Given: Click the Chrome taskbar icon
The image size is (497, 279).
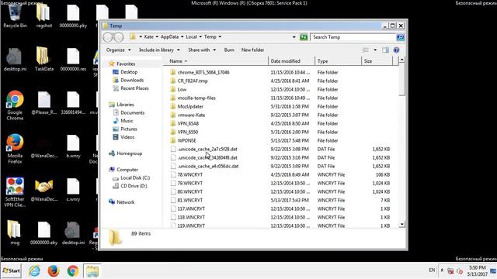Looking at the screenshot, I should 73,271.
